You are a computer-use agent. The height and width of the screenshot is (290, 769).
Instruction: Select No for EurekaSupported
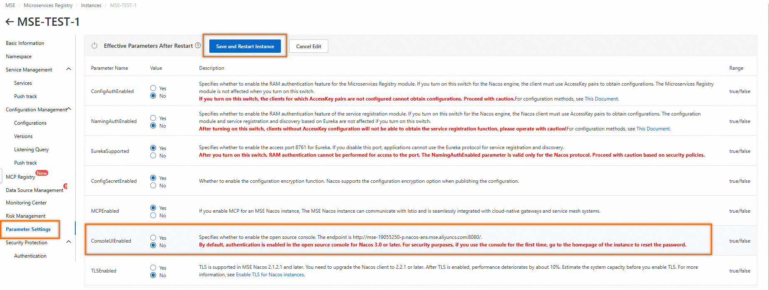pos(153,155)
